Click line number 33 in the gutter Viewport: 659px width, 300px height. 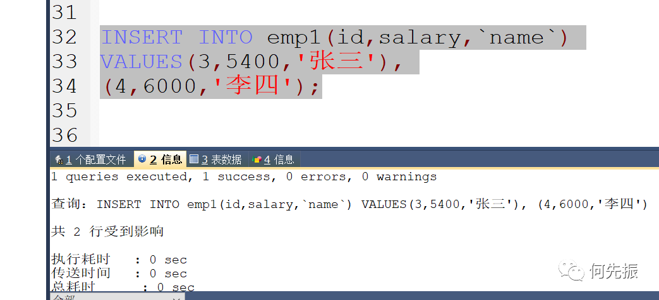pos(65,62)
